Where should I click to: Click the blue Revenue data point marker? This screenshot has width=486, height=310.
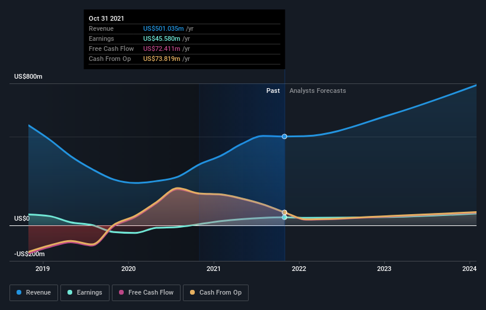[284, 137]
